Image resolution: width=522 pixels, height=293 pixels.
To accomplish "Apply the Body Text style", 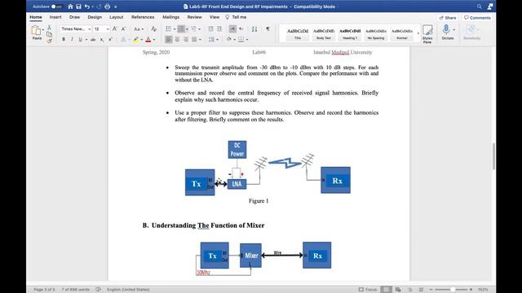I will point(324,34).
